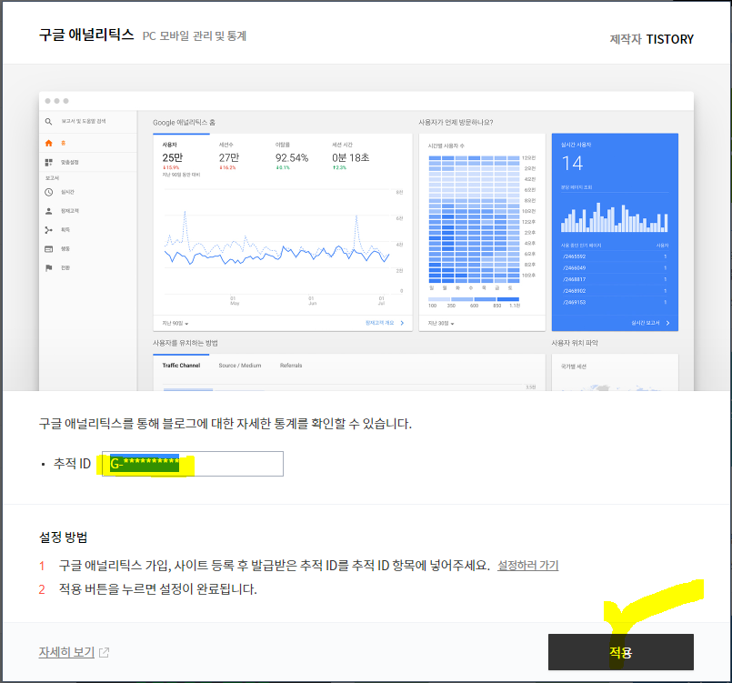The width and height of the screenshot is (732, 683).
Task: Click the behavior window icon in preview
Action: (48, 249)
